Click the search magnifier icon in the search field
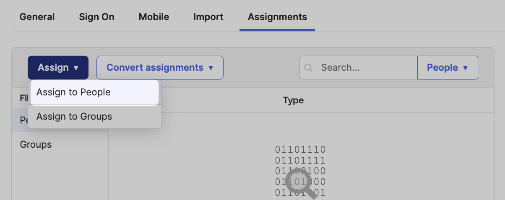 coord(308,68)
